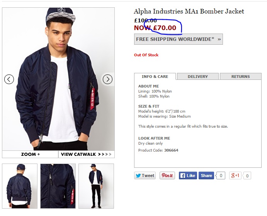Click the Alpha Industries MA1 product title
Screen dimensions: 267x216
[189, 12]
